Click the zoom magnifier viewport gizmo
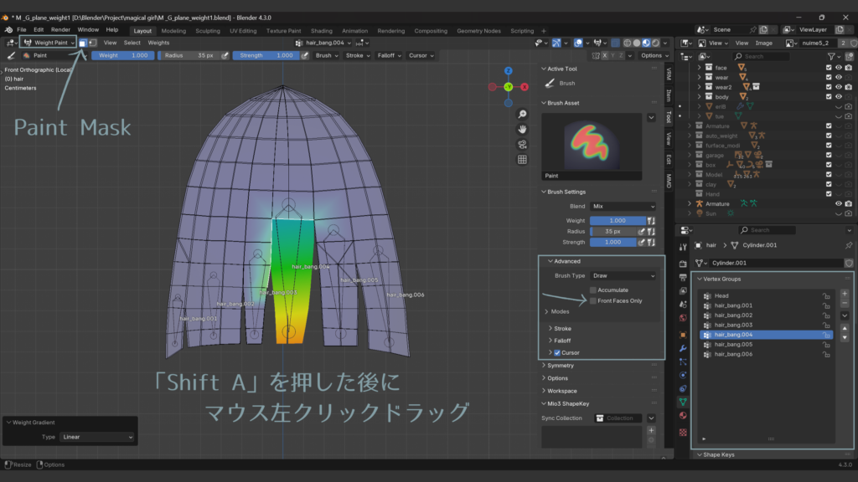 pyautogui.click(x=522, y=114)
